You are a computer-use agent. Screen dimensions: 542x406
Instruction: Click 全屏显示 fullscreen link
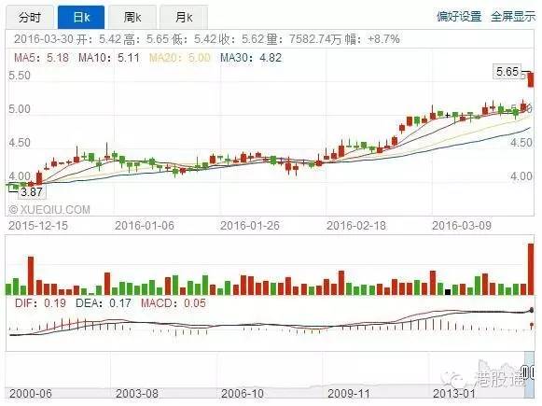coord(513,16)
